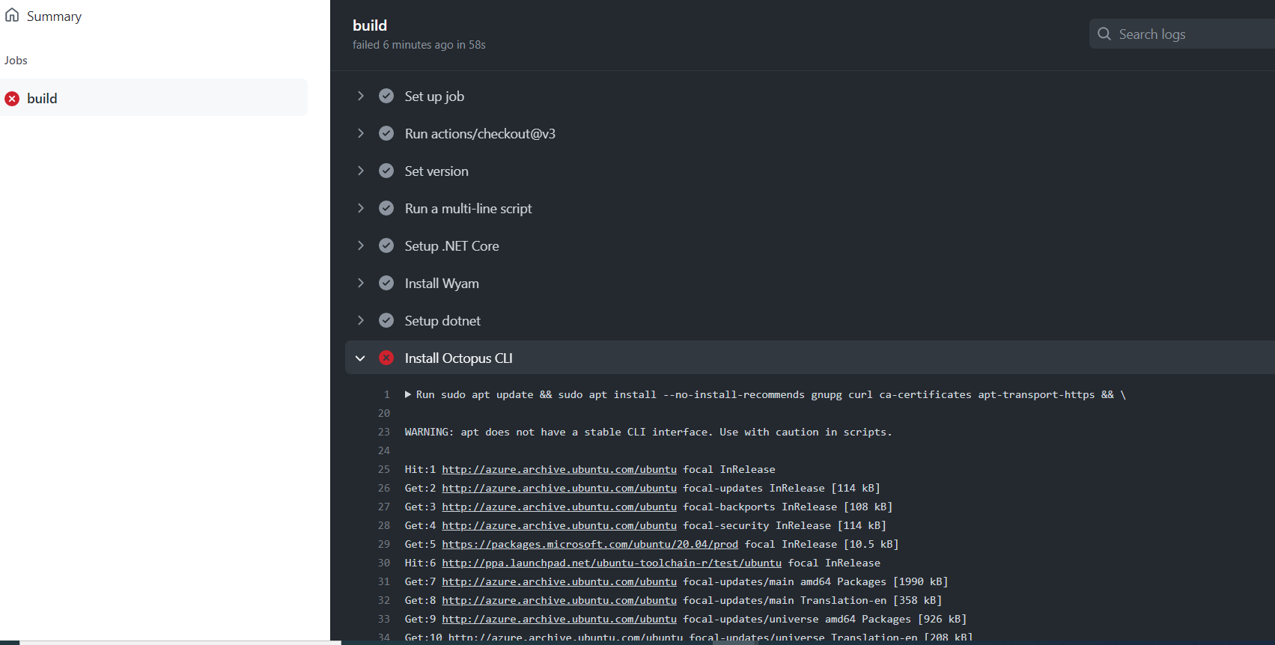
Task: Click the Summary home icon
Action: point(12,15)
